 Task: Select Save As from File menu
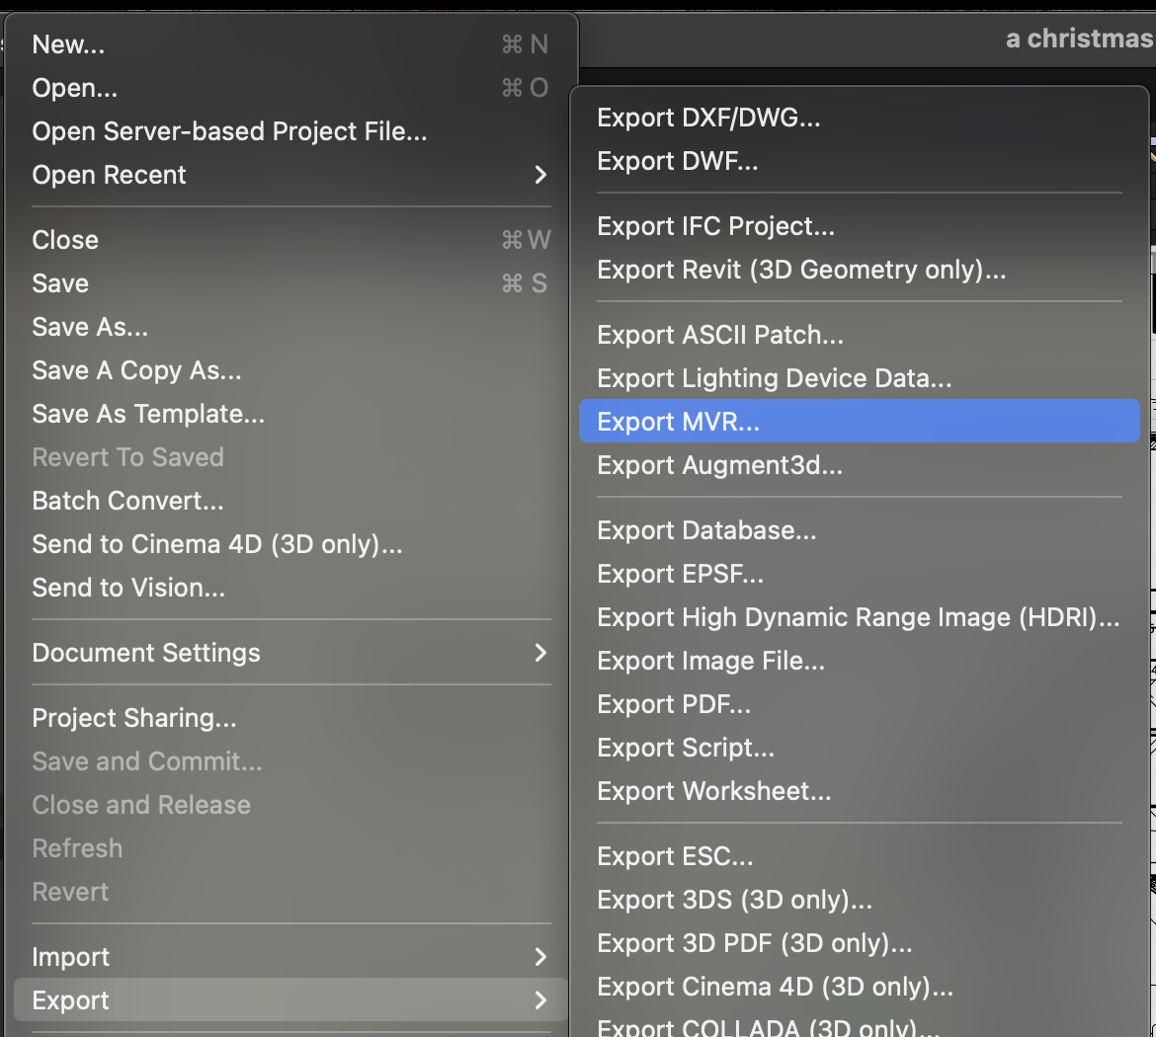(x=90, y=327)
